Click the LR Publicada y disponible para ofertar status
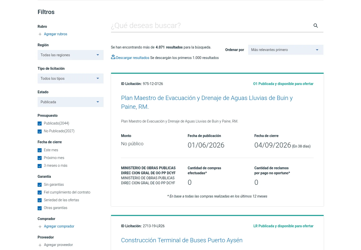This screenshot has height=250, width=361. pyautogui.click(x=283, y=226)
